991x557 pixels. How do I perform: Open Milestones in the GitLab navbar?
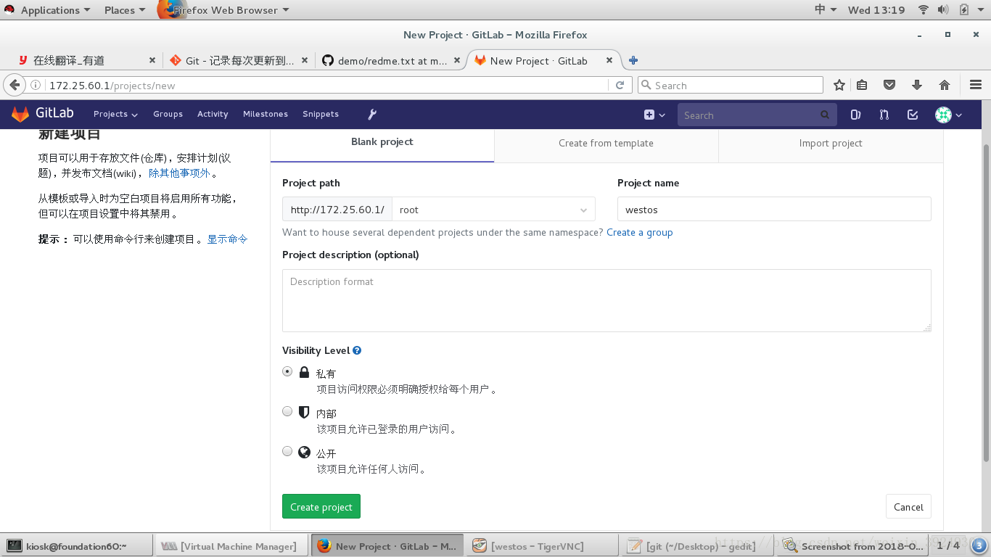(266, 114)
